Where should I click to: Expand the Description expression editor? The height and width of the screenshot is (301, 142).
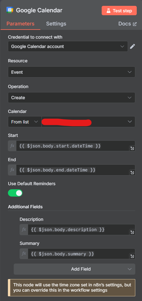(132, 232)
